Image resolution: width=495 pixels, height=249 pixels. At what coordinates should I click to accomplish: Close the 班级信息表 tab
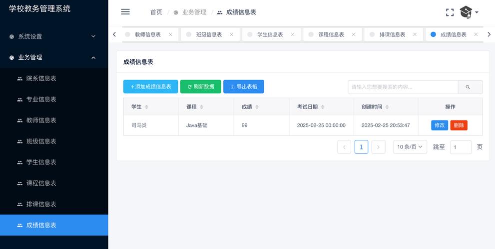[231, 34]
